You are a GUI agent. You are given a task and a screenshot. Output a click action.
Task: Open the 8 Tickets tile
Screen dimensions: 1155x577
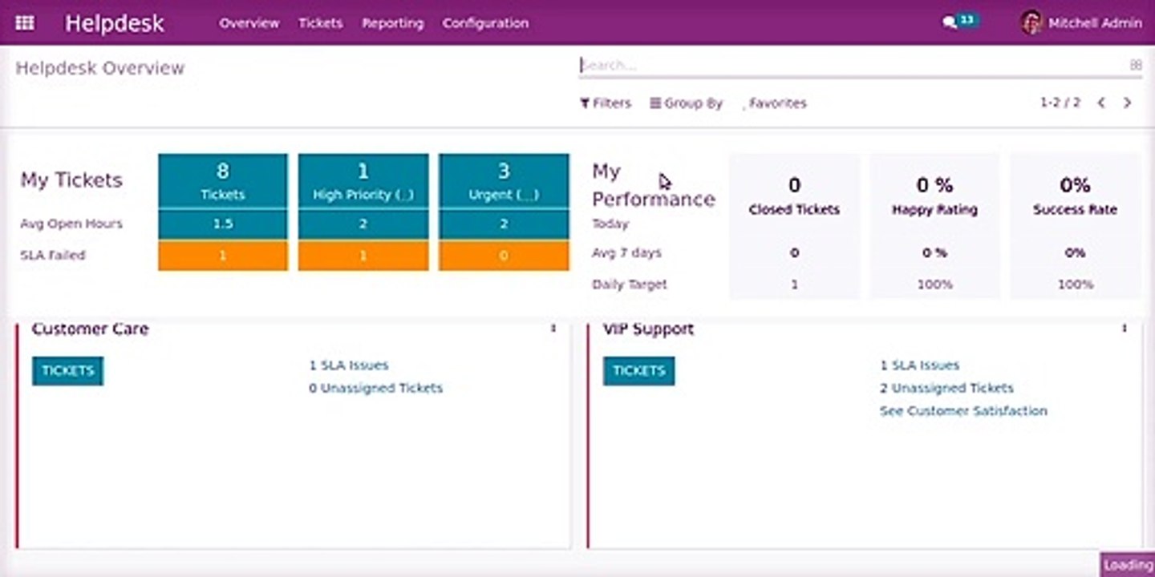(x=222, y=181)
